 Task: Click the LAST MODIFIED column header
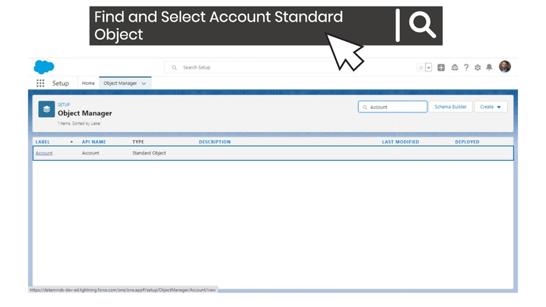(400, 142)
